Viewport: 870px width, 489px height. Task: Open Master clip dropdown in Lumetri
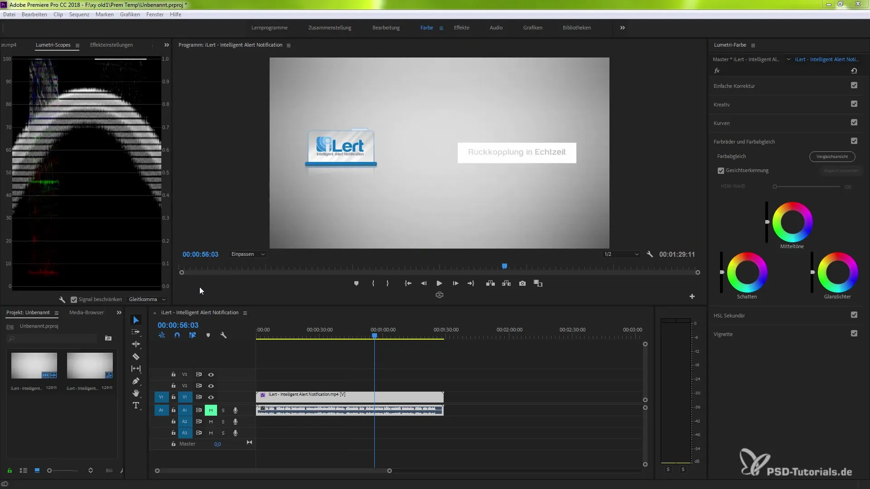point(788,59)
